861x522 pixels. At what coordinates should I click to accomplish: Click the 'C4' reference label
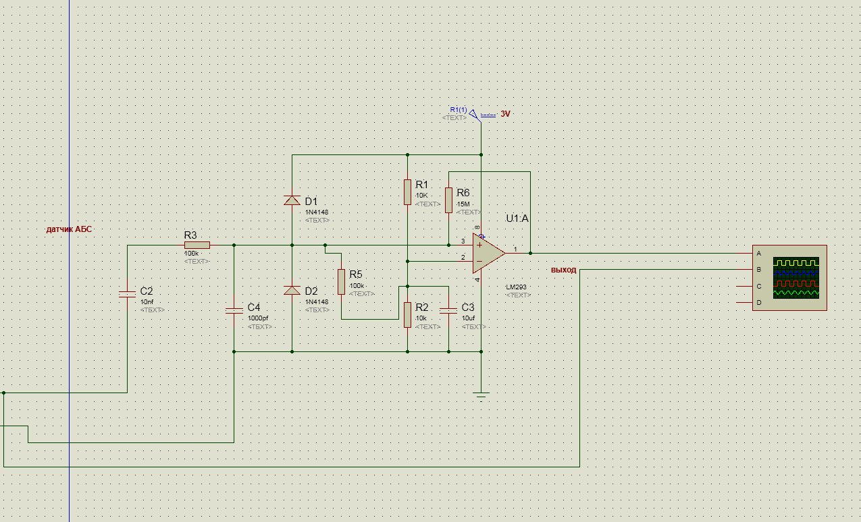tap(254, 307)
